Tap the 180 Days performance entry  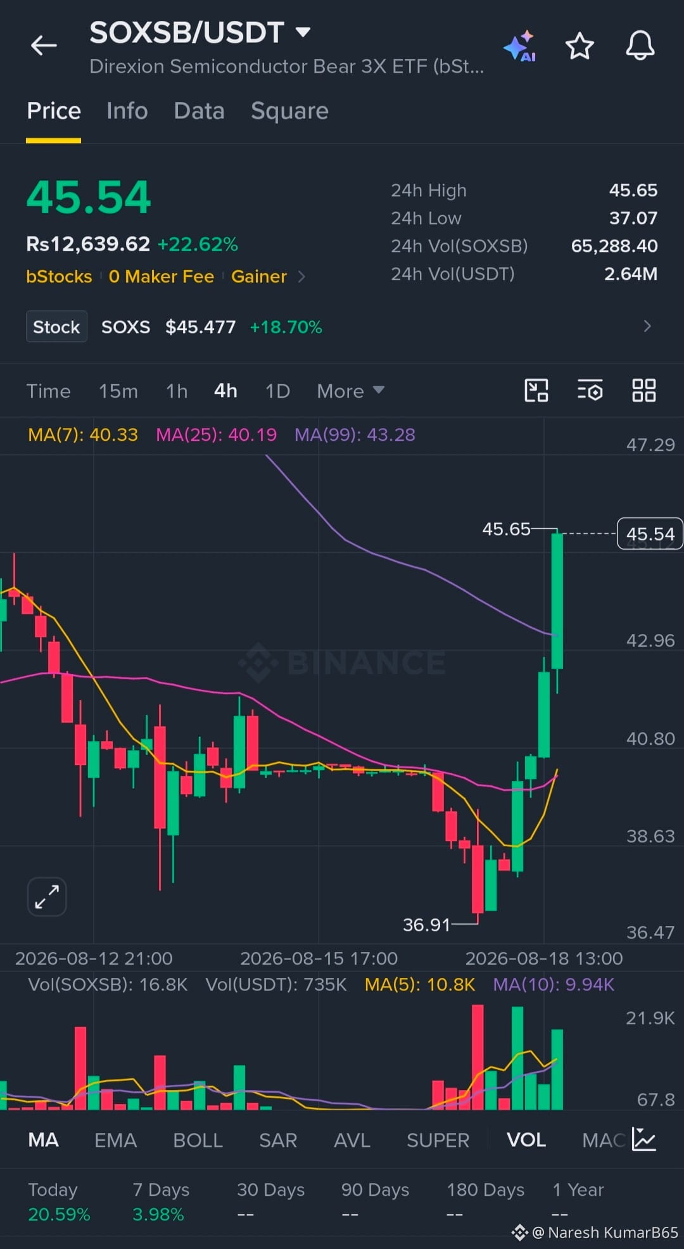(485, 1201)
